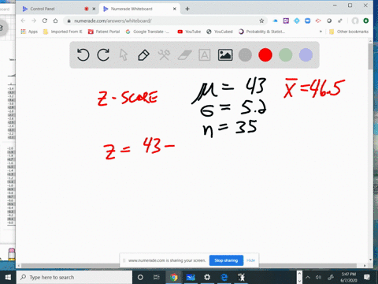Open the Apps bookmark shortcut
This screenshot has width=378, height=284.
coord(29,32)
